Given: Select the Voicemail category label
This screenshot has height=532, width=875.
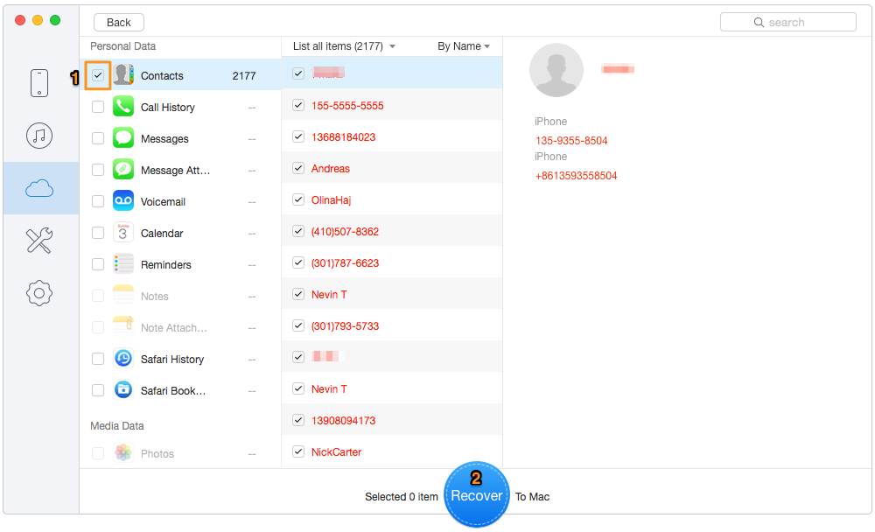Looking at the screenshot, I should pos(163,201).
